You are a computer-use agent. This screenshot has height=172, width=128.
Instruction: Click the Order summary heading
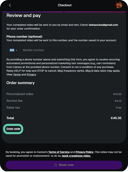(21, 83)
